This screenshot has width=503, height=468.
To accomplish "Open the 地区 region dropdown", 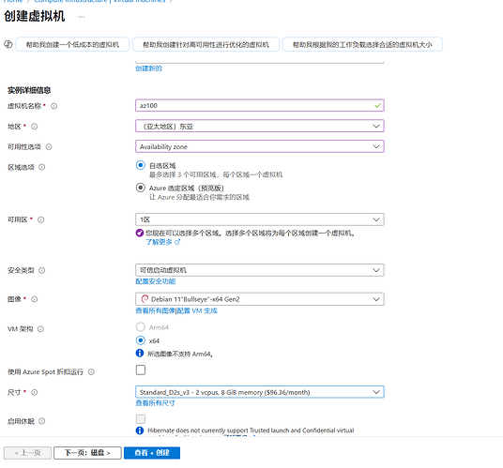I will [260, 126].
